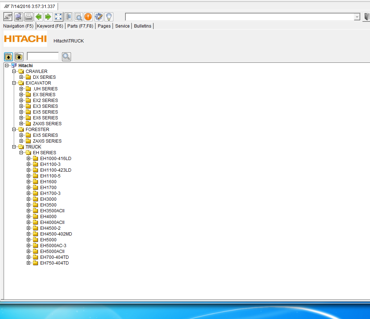Expand the .UH SERIES node
The width and height of the screenshot is (370, 319).
(x=21, y=89)
